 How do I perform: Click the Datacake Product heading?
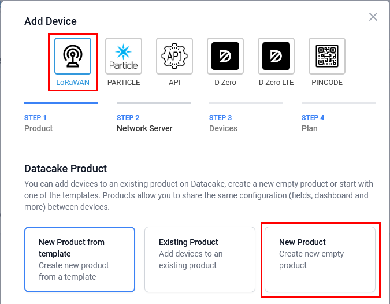click(66, 169)
